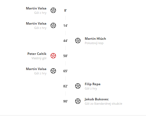Open Martin Hlúch player name
146x119 pixels.
pos(95,39)
